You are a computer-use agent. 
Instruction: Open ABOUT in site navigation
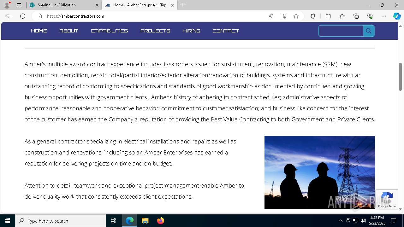pos(69,31)
